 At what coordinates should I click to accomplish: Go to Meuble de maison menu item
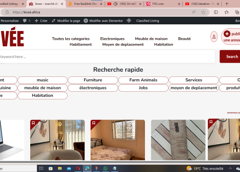tap(151, 39)
